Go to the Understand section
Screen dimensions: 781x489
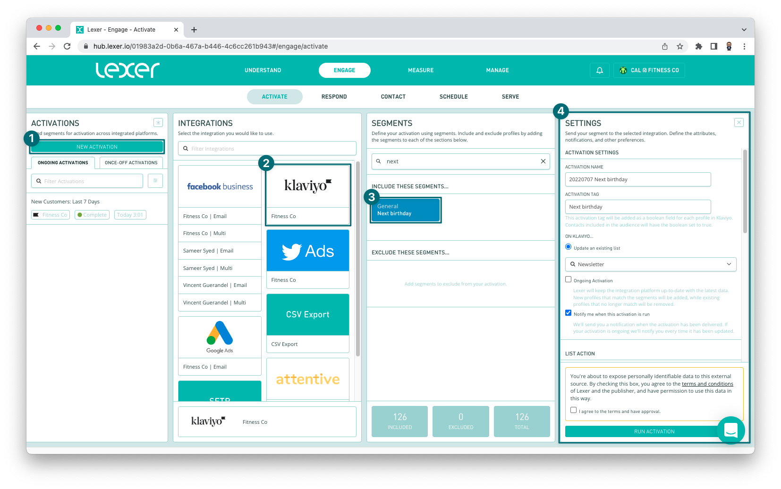263,70
